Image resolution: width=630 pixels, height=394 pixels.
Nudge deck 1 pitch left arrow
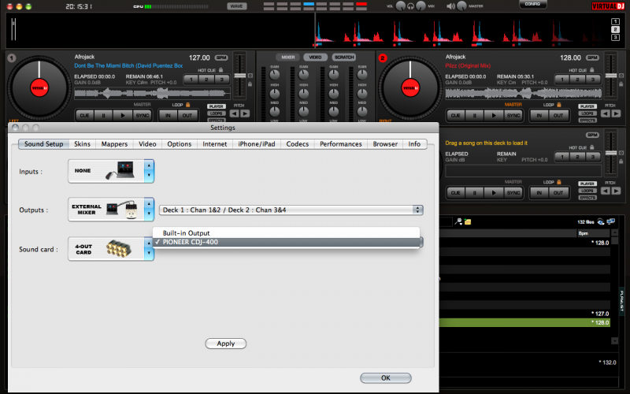click(x=234, y=113)
